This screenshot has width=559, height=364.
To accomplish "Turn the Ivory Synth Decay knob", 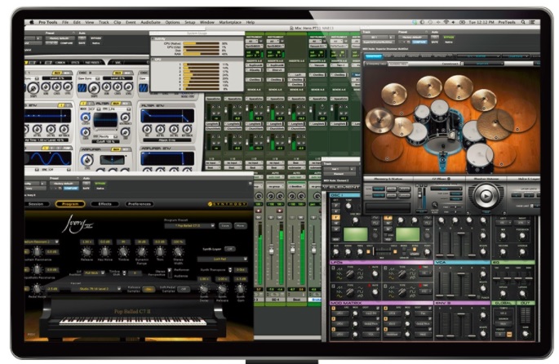I will point(204,288).
